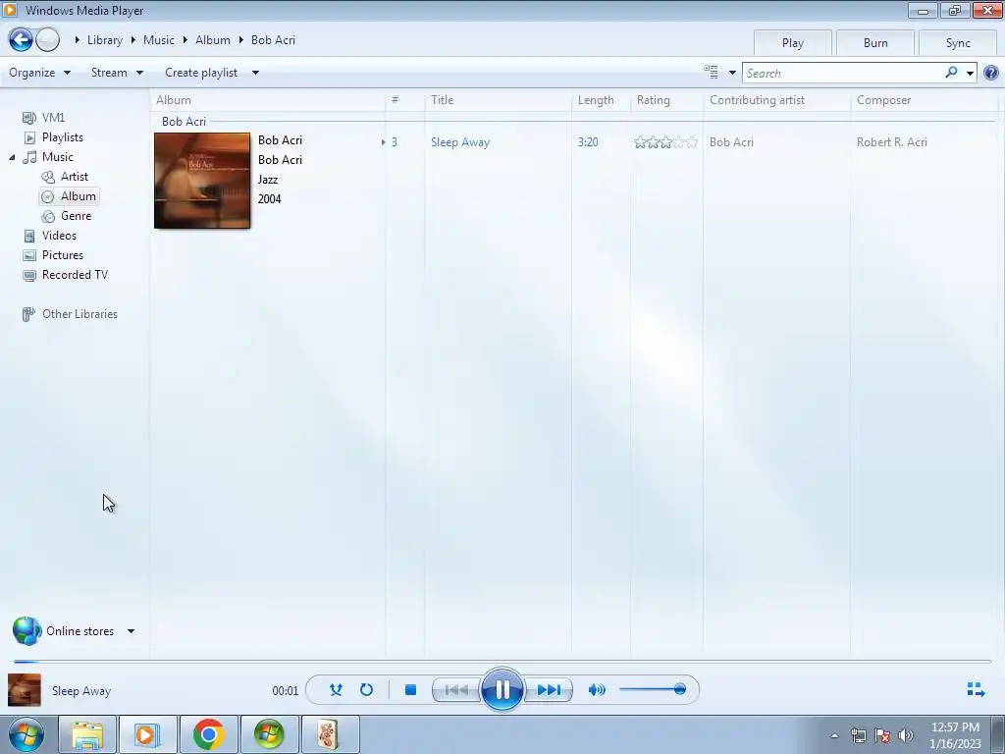1005x754 pixels.
Task: Toggle repeat mode
Action: [367, 690]
